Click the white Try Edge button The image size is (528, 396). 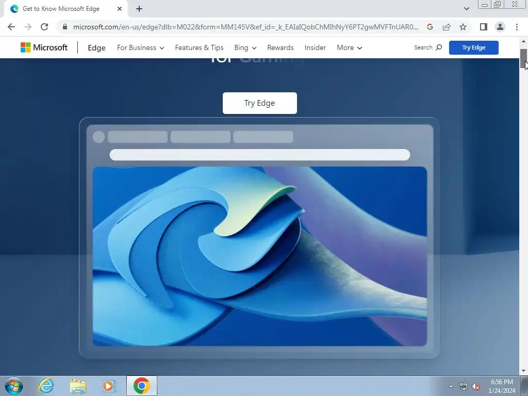(x=260, y=103)
